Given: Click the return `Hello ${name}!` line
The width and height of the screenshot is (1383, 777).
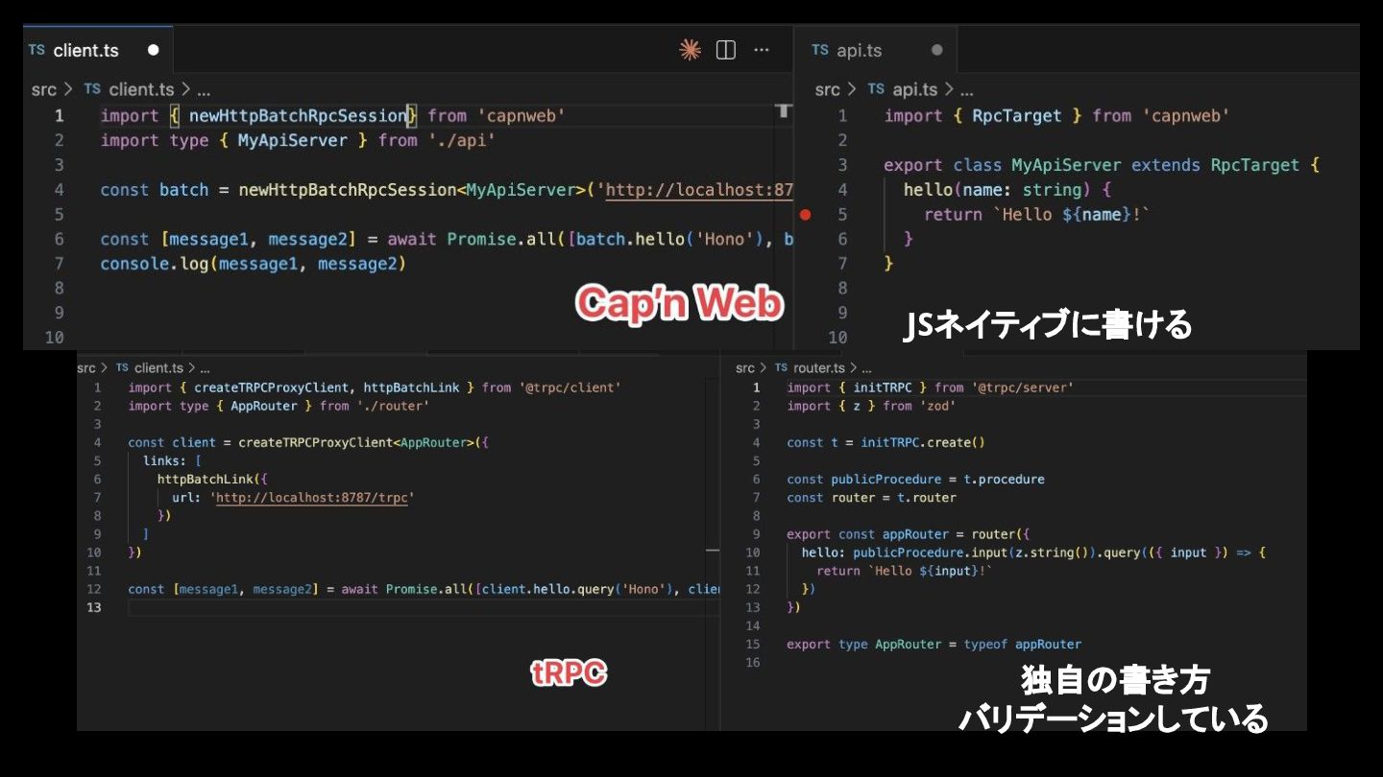Looking at the screenshot, I should click(1036, 215).
